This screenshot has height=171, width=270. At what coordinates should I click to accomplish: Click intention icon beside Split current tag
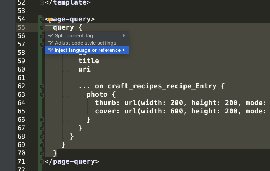click(51, 35)
